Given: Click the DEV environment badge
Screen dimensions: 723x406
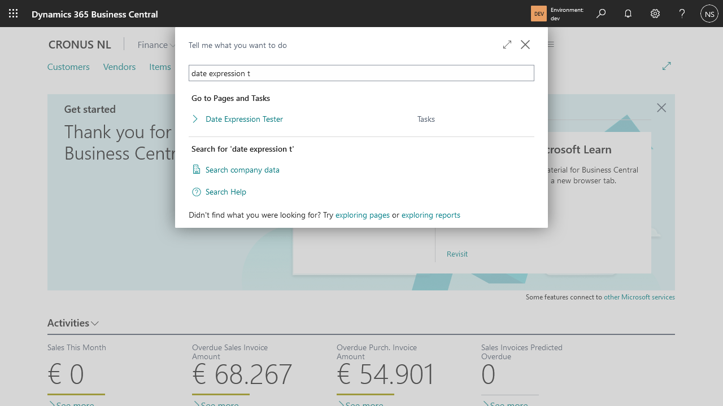Looking at the screenshot, I should pyautogui.click(x=539, y=14).
